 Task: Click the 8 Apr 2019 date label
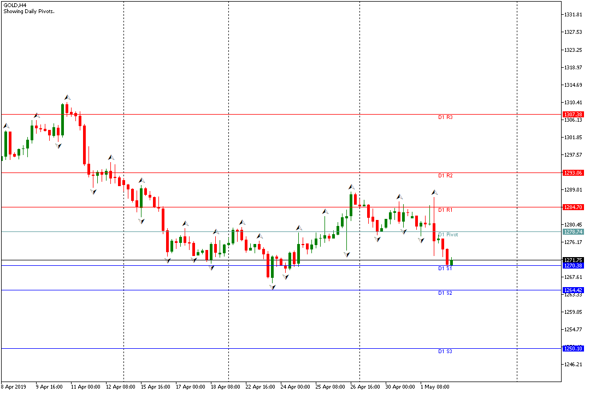coord(14,387)
